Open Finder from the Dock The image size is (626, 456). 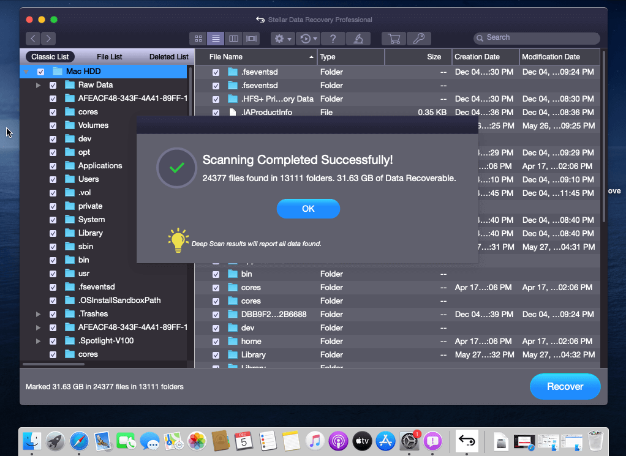pos(32,441)
